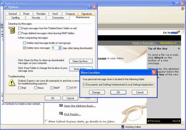Click the Find People icon
This screenshot has width=186, height=130.
(61, 114)
